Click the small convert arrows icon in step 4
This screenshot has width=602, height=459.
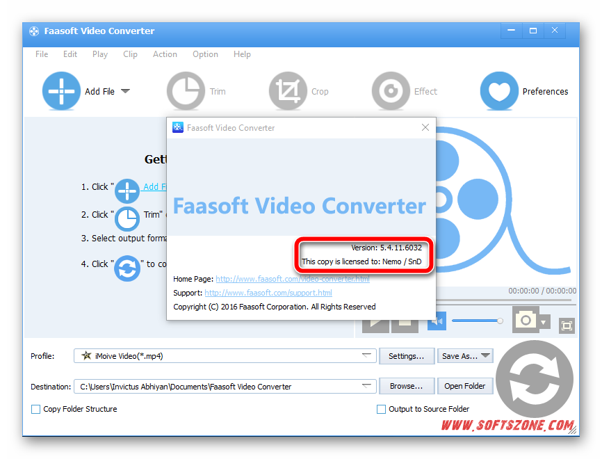127,268
